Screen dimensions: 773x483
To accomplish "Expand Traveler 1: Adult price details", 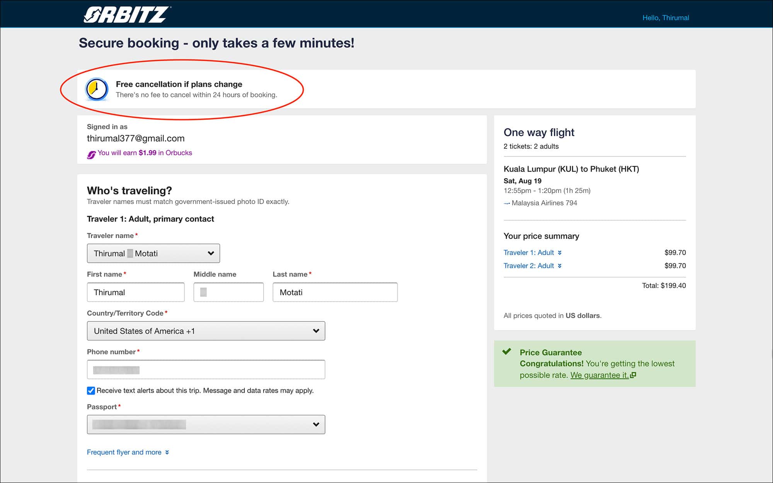I will pos(560,252).
